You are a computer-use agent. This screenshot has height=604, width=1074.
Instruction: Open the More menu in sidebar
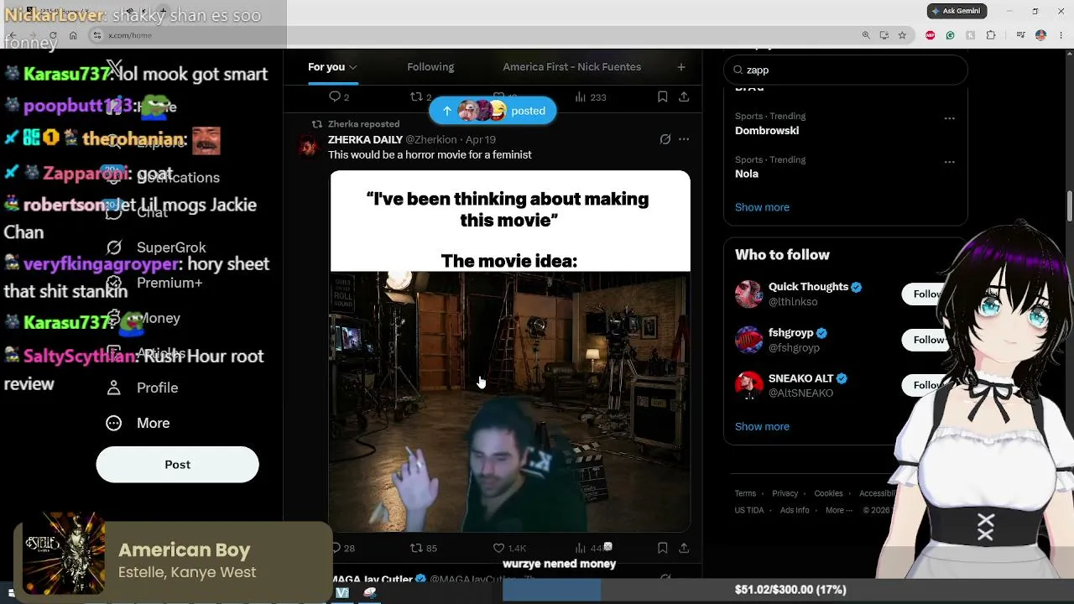pos(137,423)
